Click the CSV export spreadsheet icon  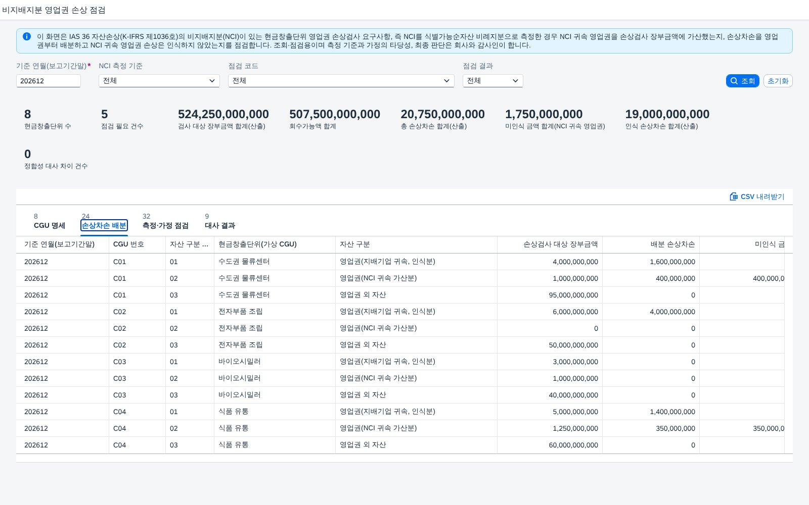click(x=734, y=196)
